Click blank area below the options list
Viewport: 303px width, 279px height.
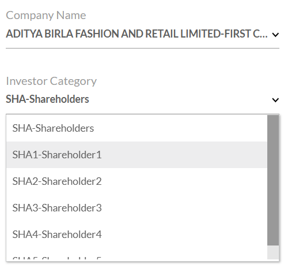[x=142, y=270]
